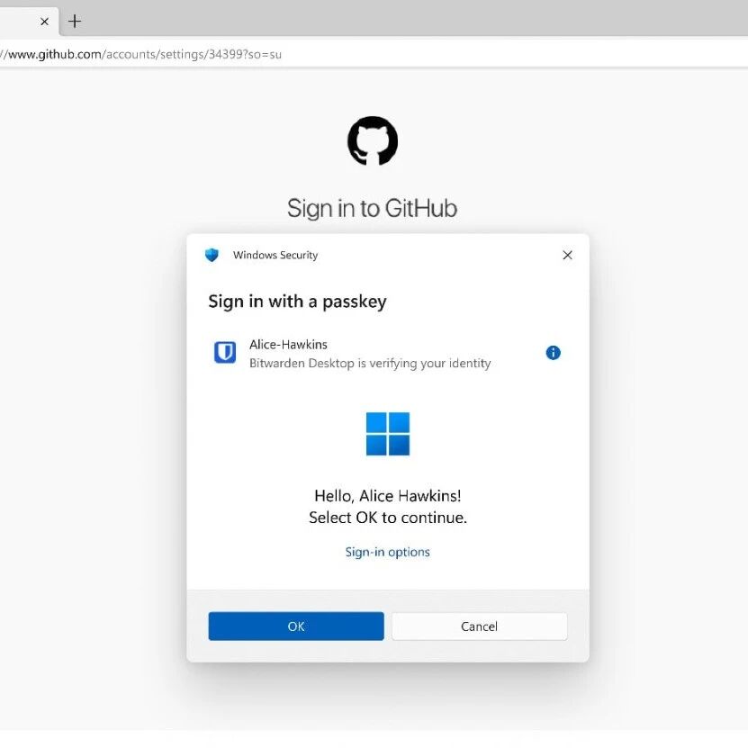The image size is (748, 748).
Task: Click the GitHub Octocat logo
Action: pos(373,140)
